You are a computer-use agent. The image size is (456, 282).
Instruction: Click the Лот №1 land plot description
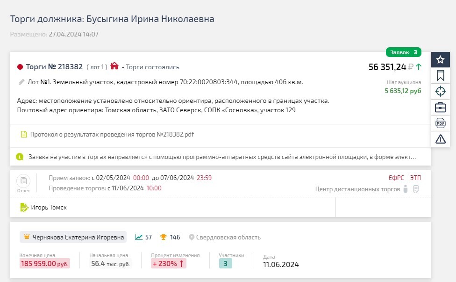point(165,82)
